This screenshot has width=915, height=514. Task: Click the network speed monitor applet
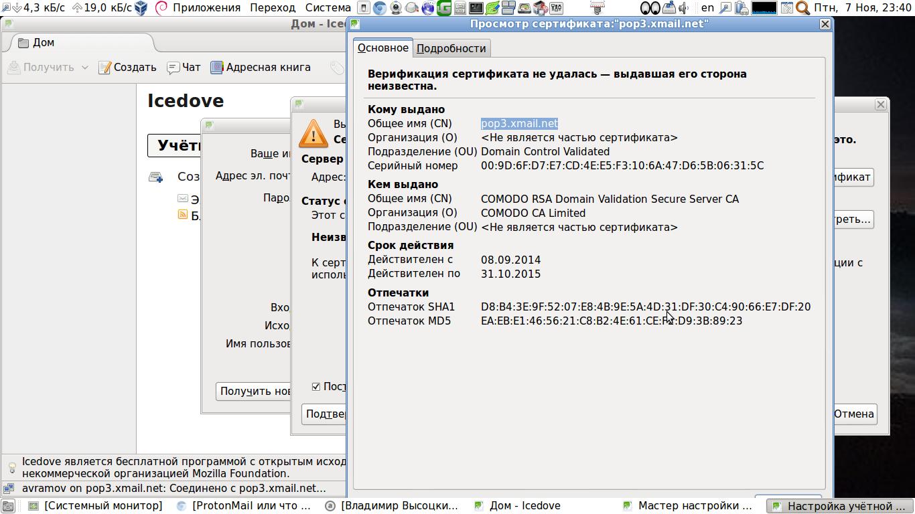67,8
